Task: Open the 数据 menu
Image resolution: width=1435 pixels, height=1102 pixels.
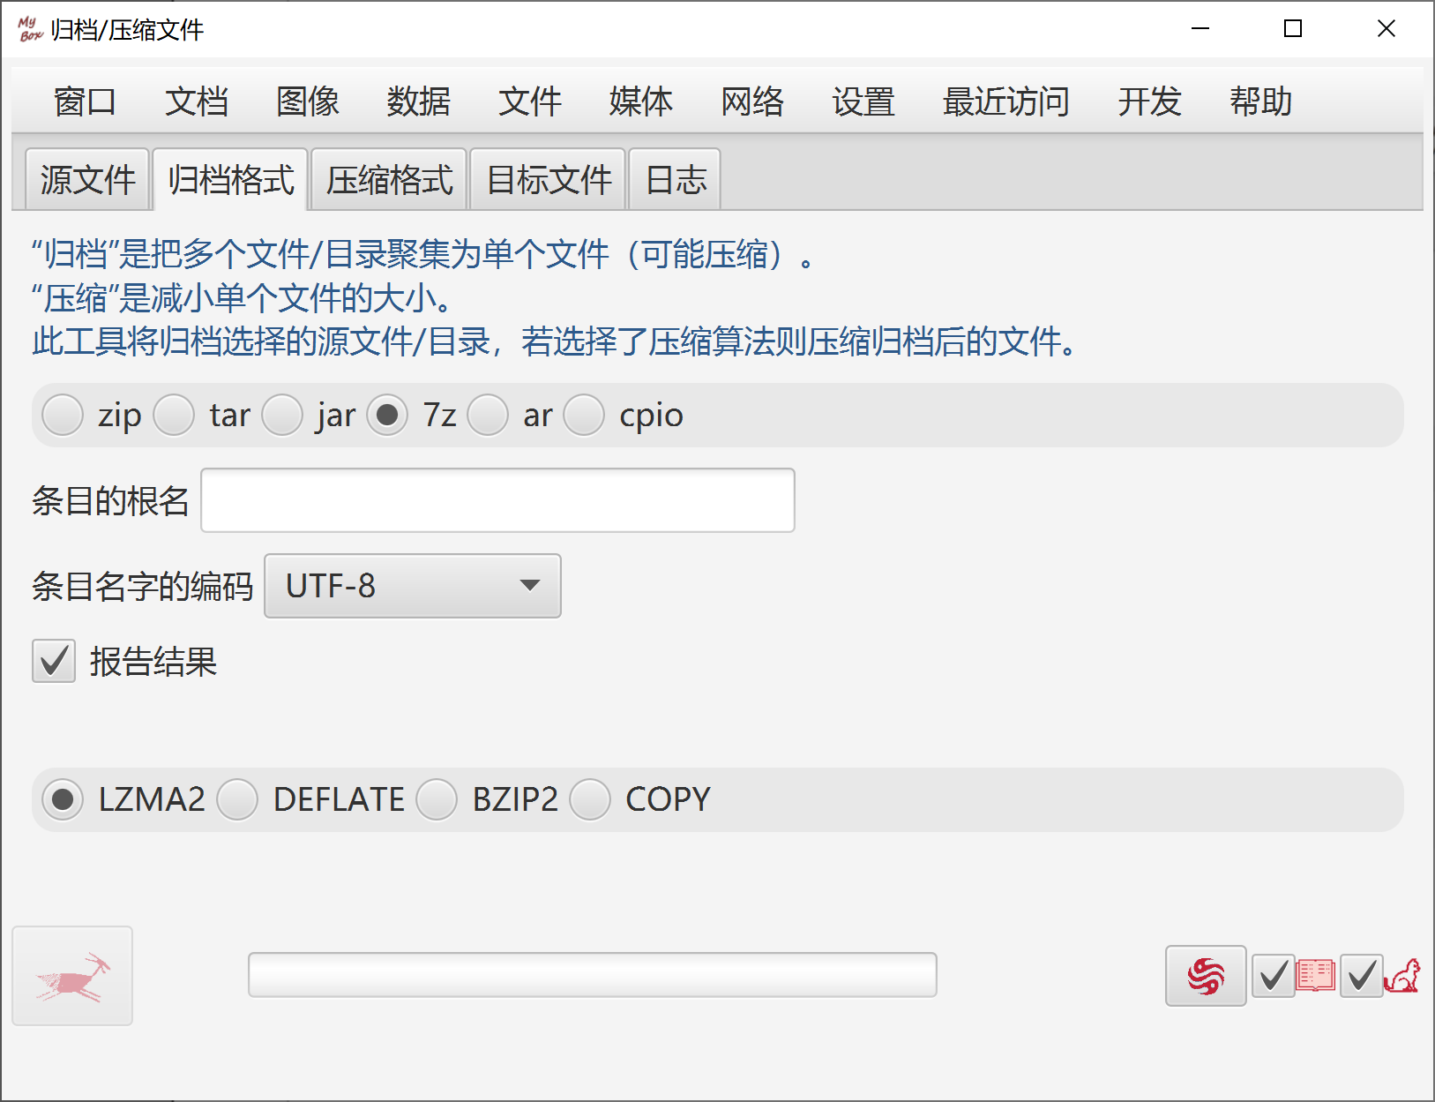Action: click(x=418, y=101)
